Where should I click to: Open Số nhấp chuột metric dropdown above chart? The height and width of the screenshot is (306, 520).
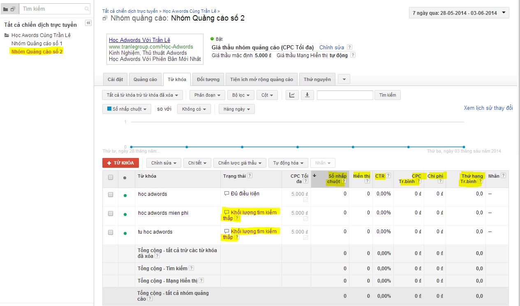click(x=127, y=109)
